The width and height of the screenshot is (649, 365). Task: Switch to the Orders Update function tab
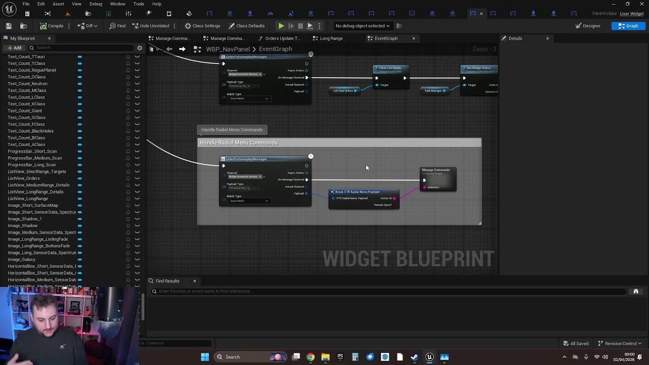[x=279, y=39]
